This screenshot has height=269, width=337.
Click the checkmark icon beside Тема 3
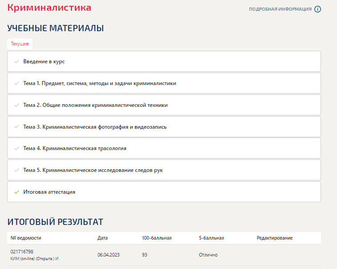(x=16, y=127)
